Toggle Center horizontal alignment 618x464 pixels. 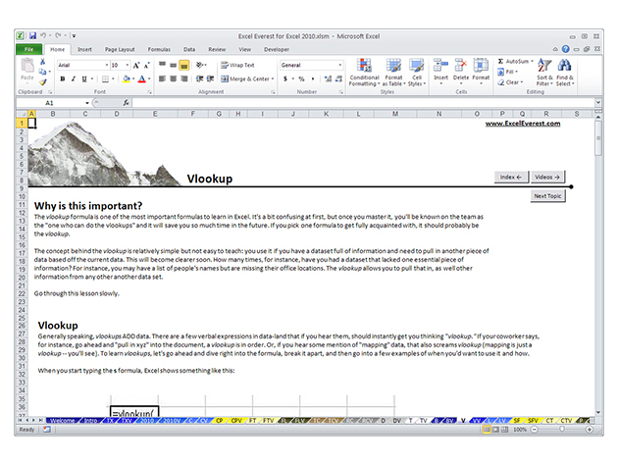click(x=173, y=78)
